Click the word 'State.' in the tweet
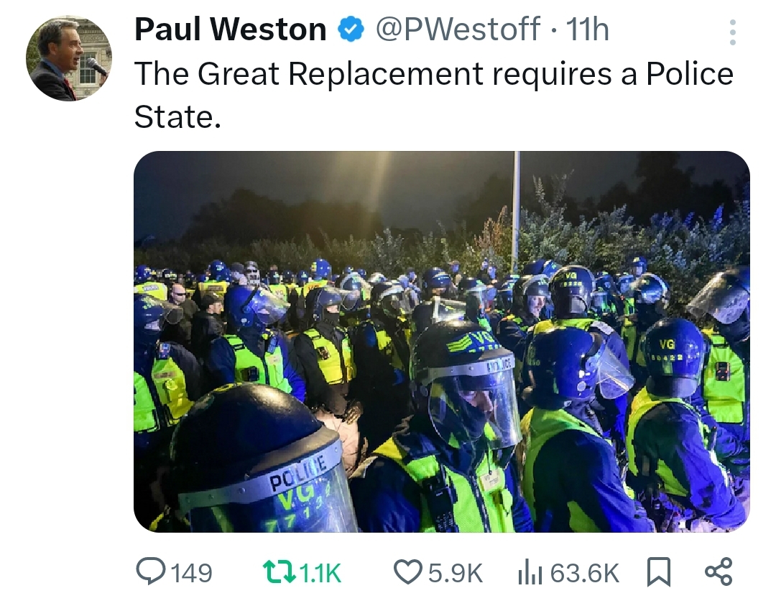 point(177,117)
